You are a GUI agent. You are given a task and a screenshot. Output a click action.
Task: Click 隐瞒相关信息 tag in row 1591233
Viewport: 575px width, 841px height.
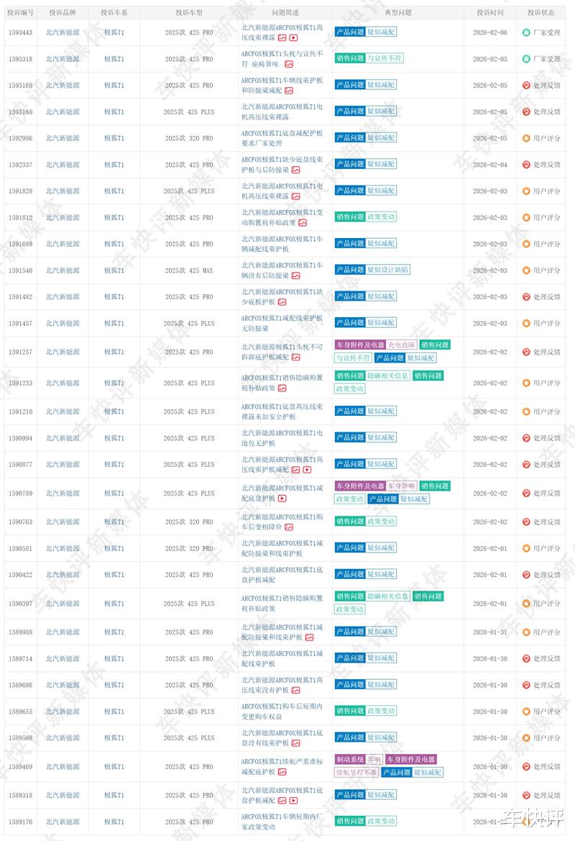[x=388, y=376]
